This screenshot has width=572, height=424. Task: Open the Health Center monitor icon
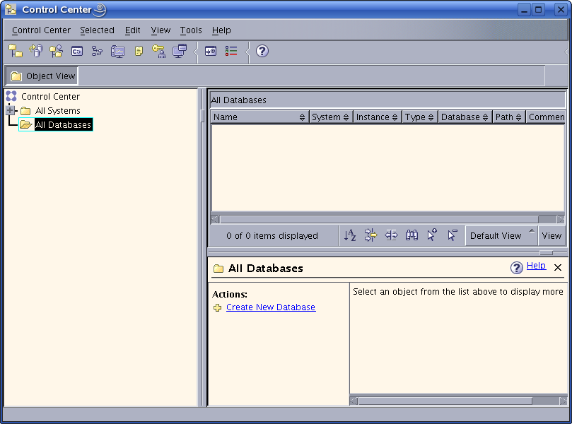[118, 52]
